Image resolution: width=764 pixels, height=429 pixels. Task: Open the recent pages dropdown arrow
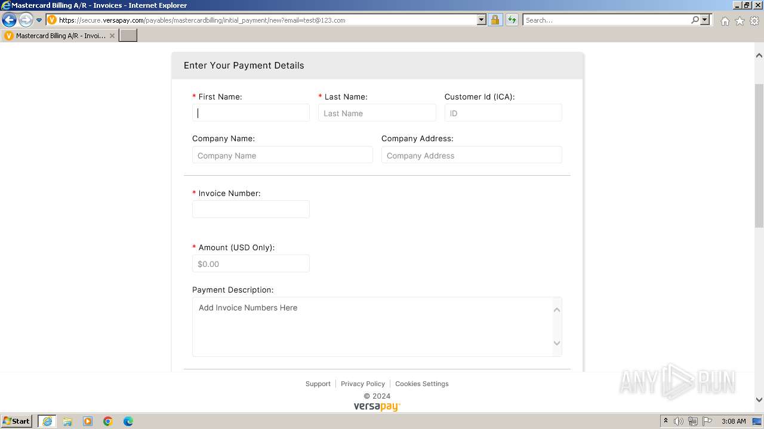[x=39, y=20]
